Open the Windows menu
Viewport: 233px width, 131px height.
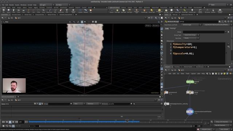(23, 5)
